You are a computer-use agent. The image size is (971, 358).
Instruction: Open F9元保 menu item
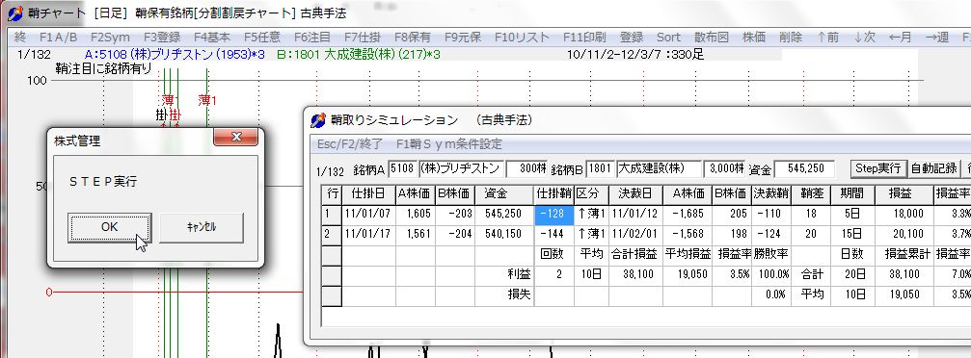click(x=463, y=38)
